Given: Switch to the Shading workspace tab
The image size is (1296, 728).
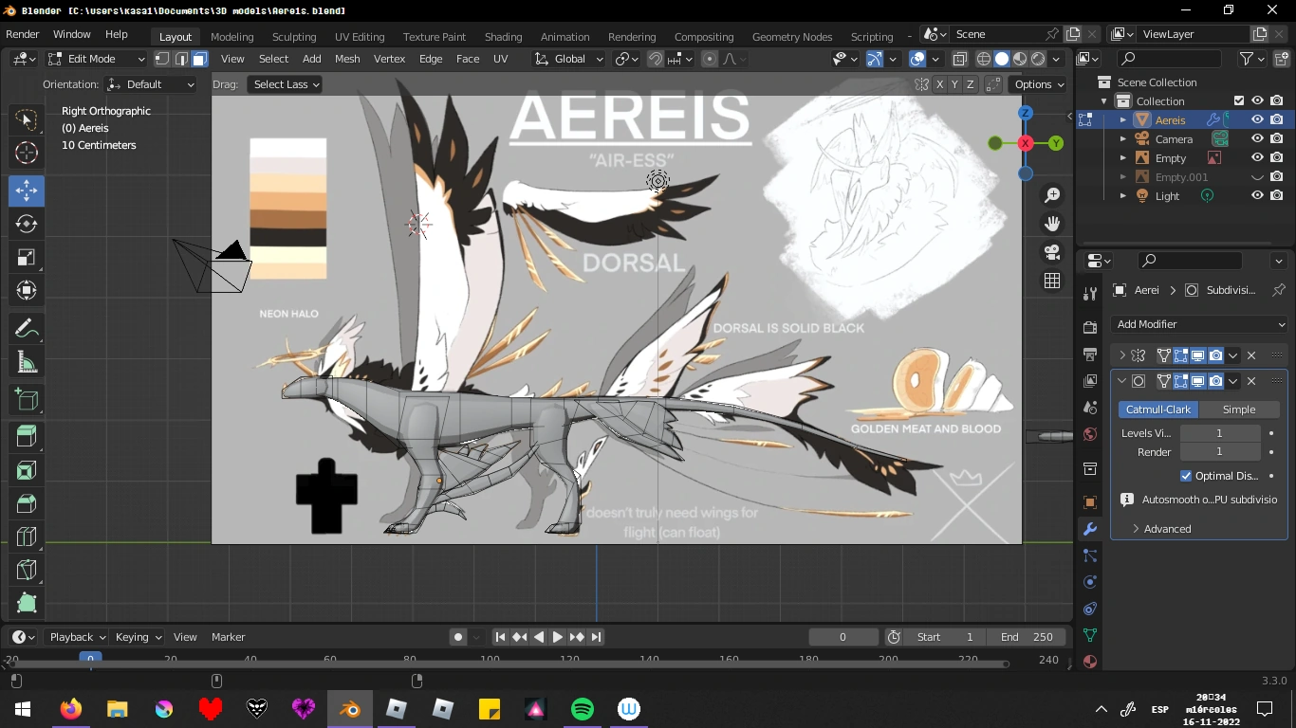Looking at the screenshot, I should coord(503,36).
